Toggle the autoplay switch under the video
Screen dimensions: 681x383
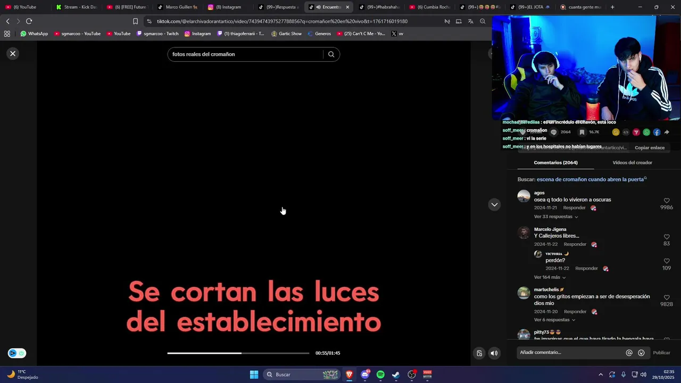pos(16,353)
